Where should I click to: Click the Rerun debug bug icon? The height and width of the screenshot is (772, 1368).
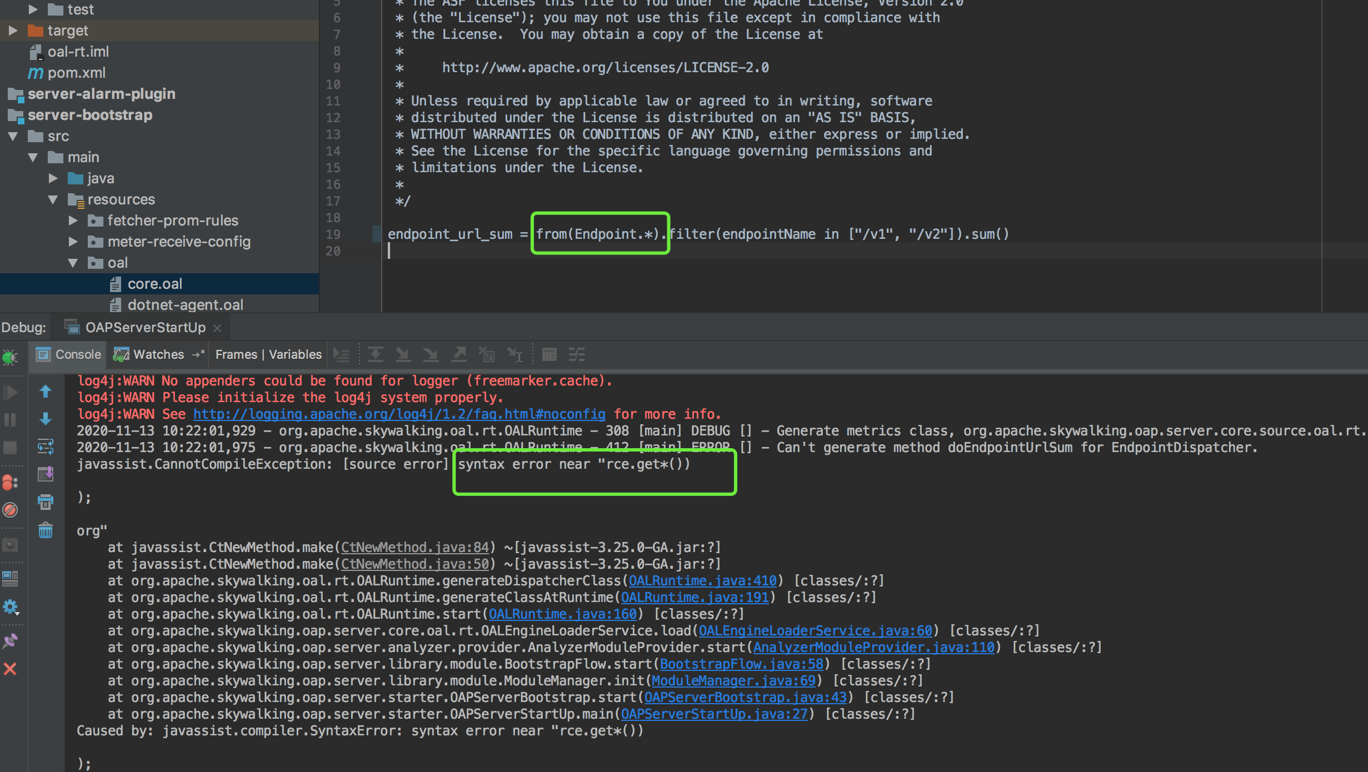(10, 357)
